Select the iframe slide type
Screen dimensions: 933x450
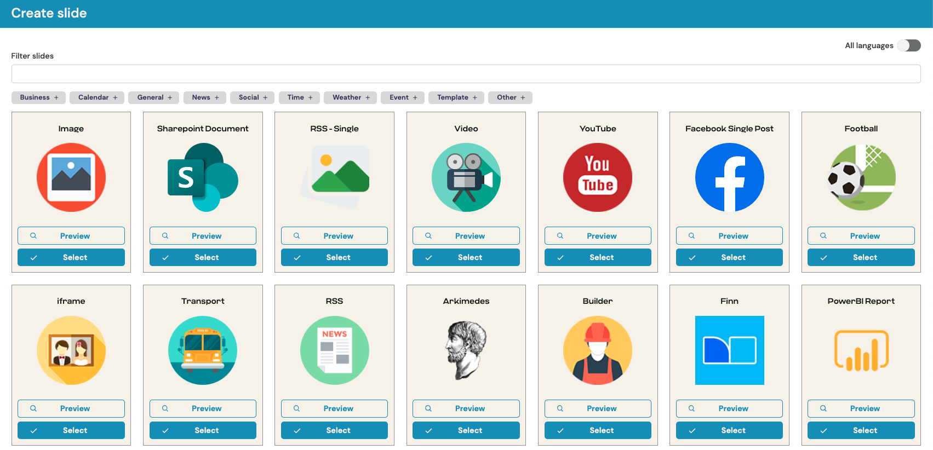[x=71, y=430]
